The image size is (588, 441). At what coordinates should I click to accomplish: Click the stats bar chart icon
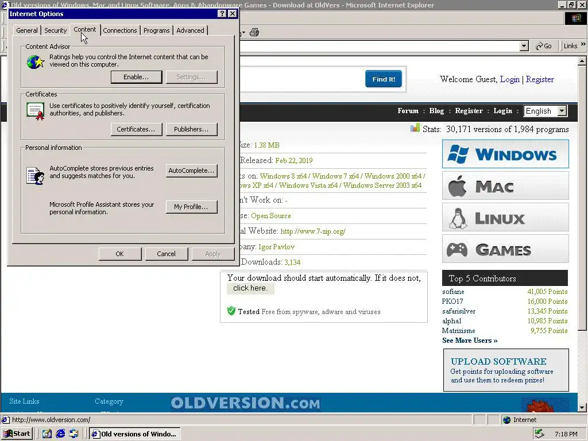click(x=415, y=128)
